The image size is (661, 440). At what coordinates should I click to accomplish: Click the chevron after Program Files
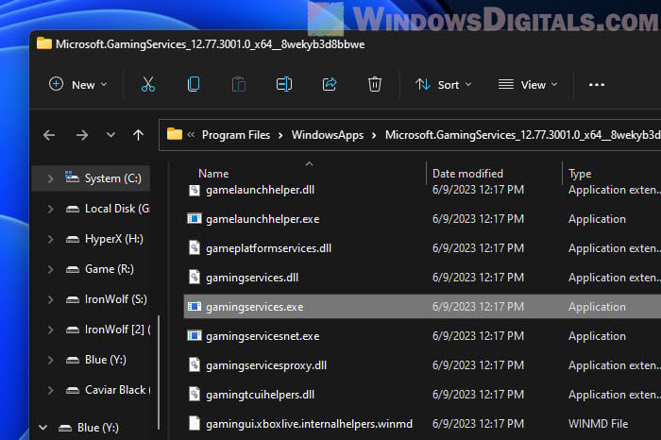[280, 135]
